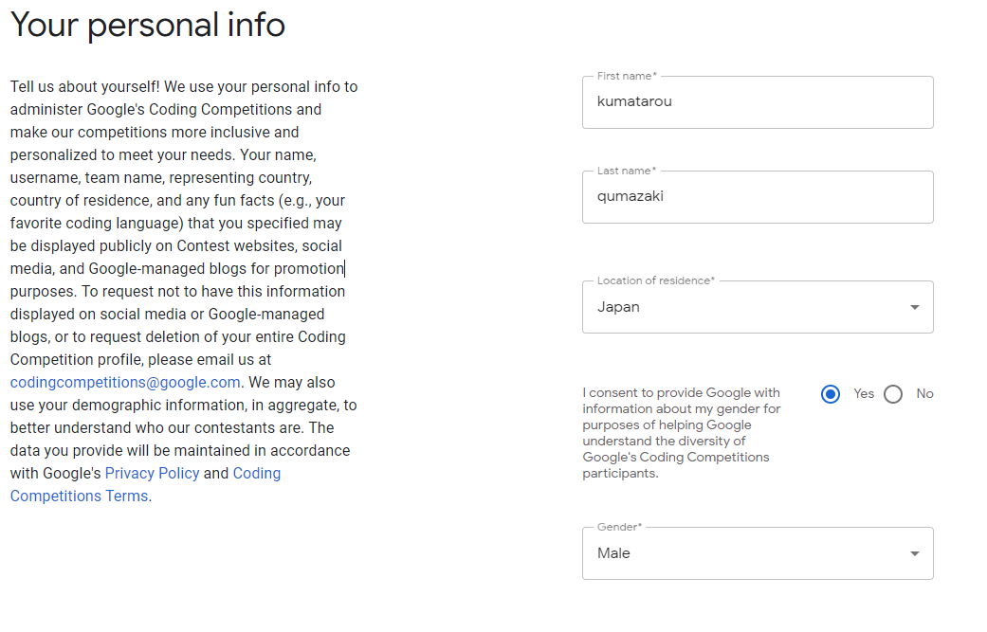Click the No label for gender consent
987x632 pixels.
924,393
